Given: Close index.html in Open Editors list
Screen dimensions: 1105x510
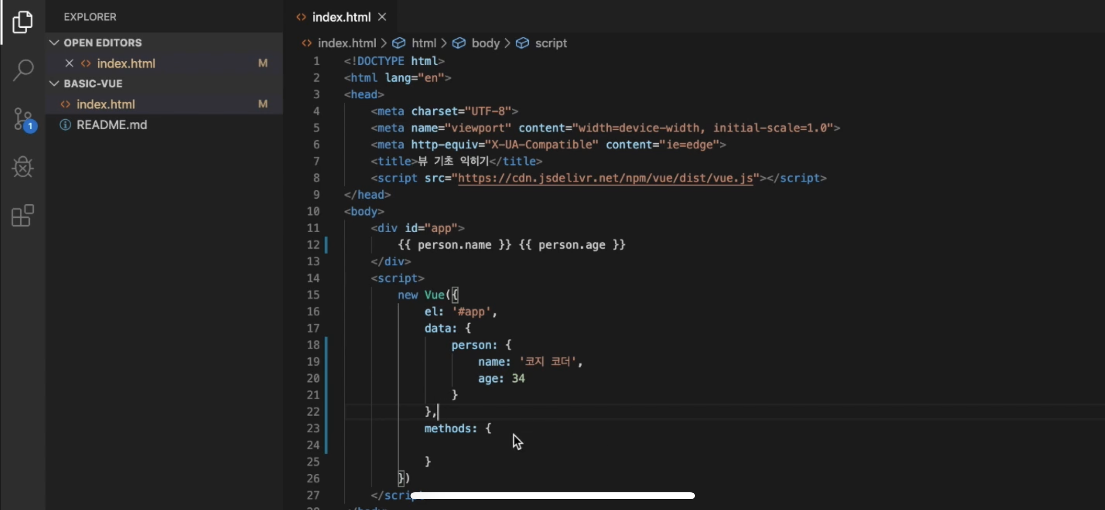Looking at the screenshot, I should tap(69, 63).
